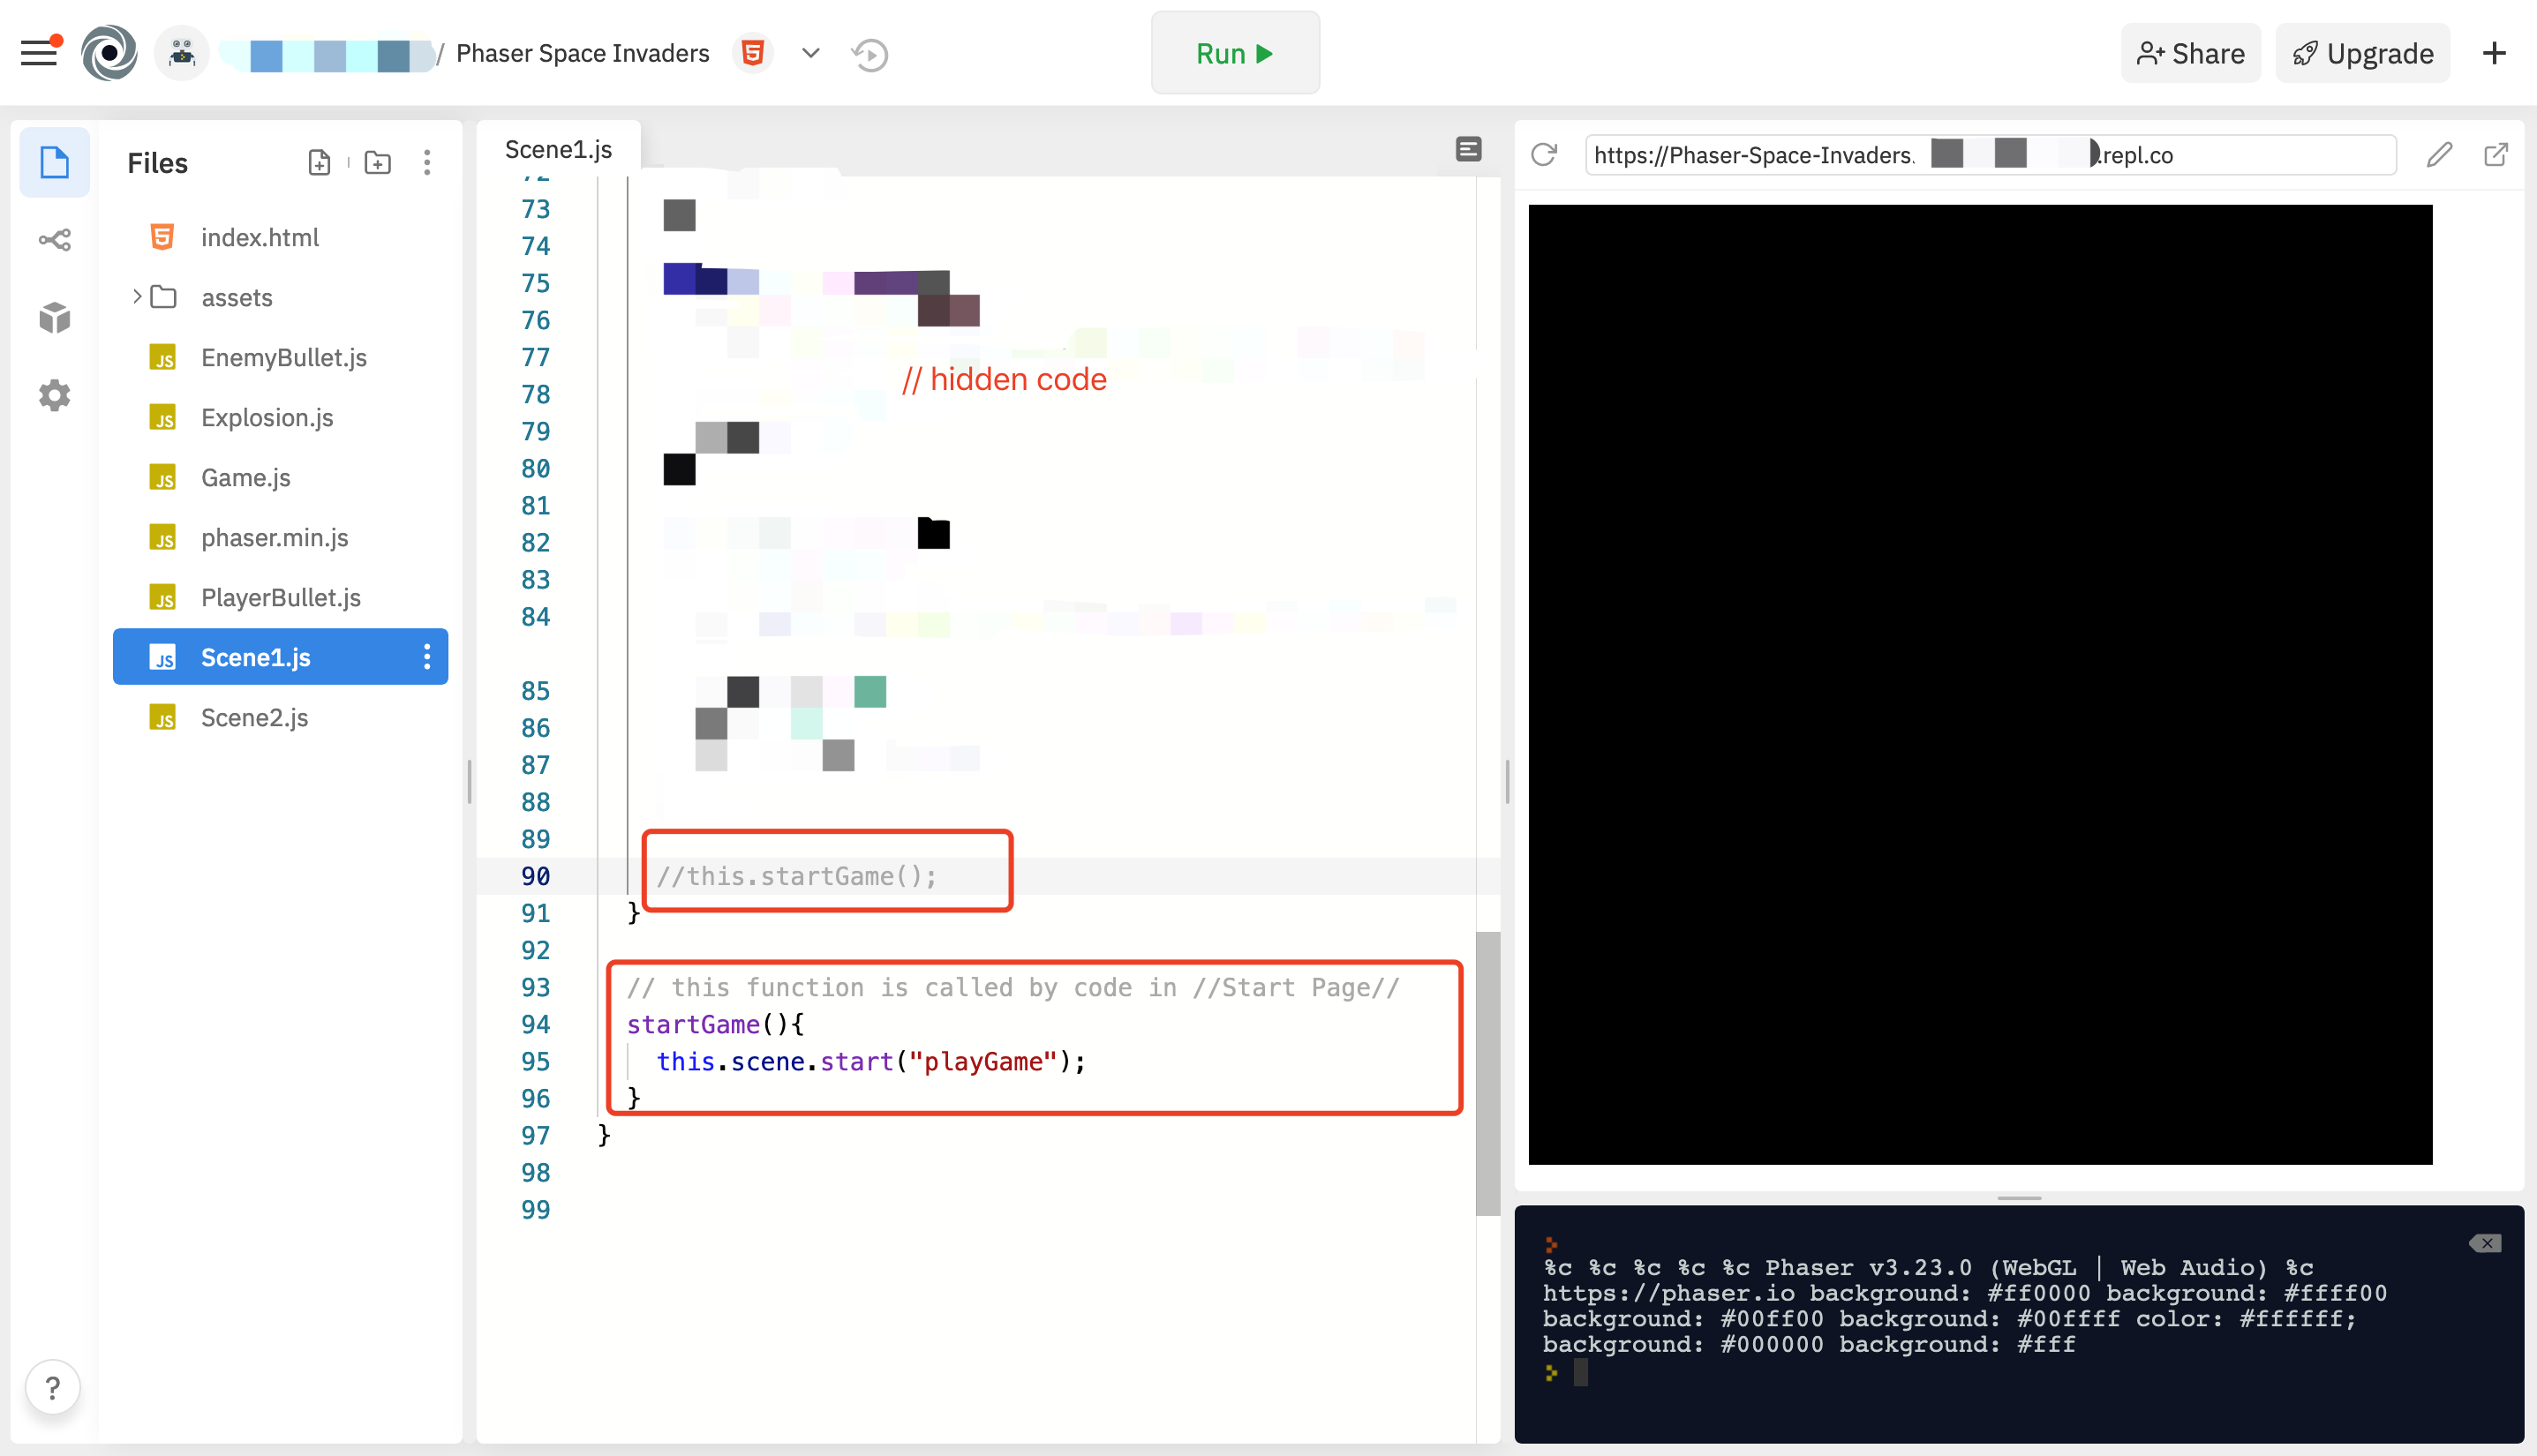Open the hamburger main menu
The height and width of the screenshot is (1456, 2537).
39,52
